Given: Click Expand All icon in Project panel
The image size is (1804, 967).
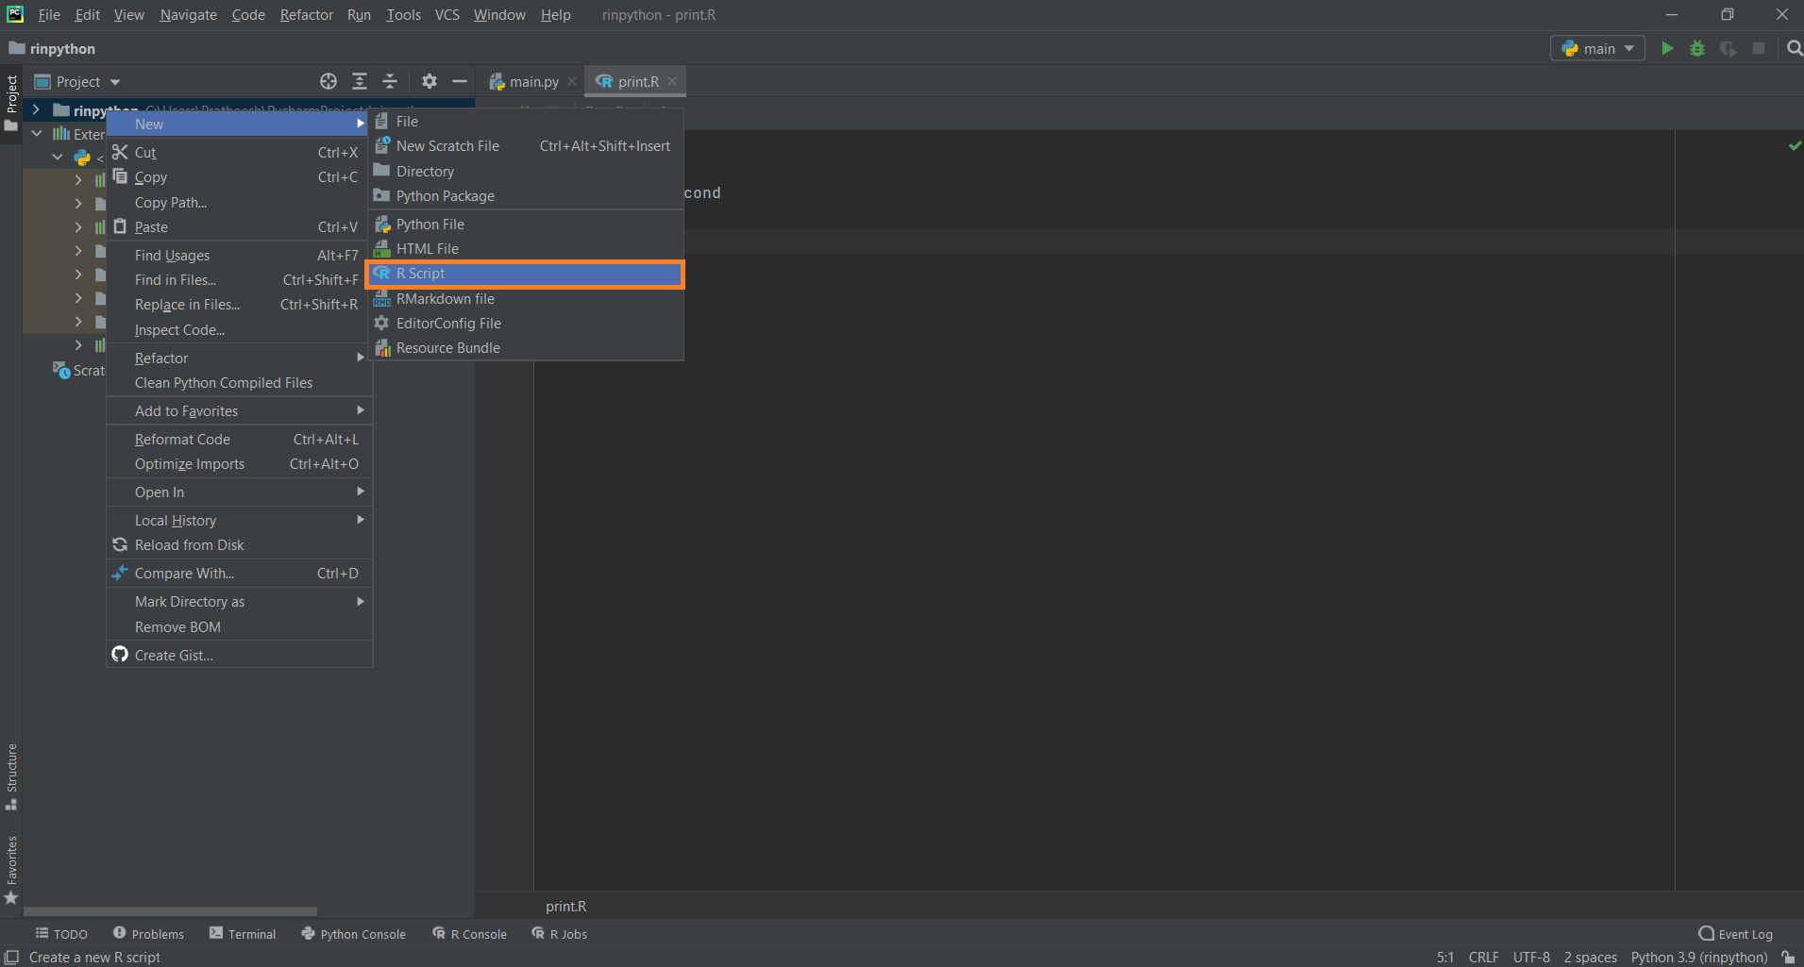Looking at the screenshot, I should [360, 81].
